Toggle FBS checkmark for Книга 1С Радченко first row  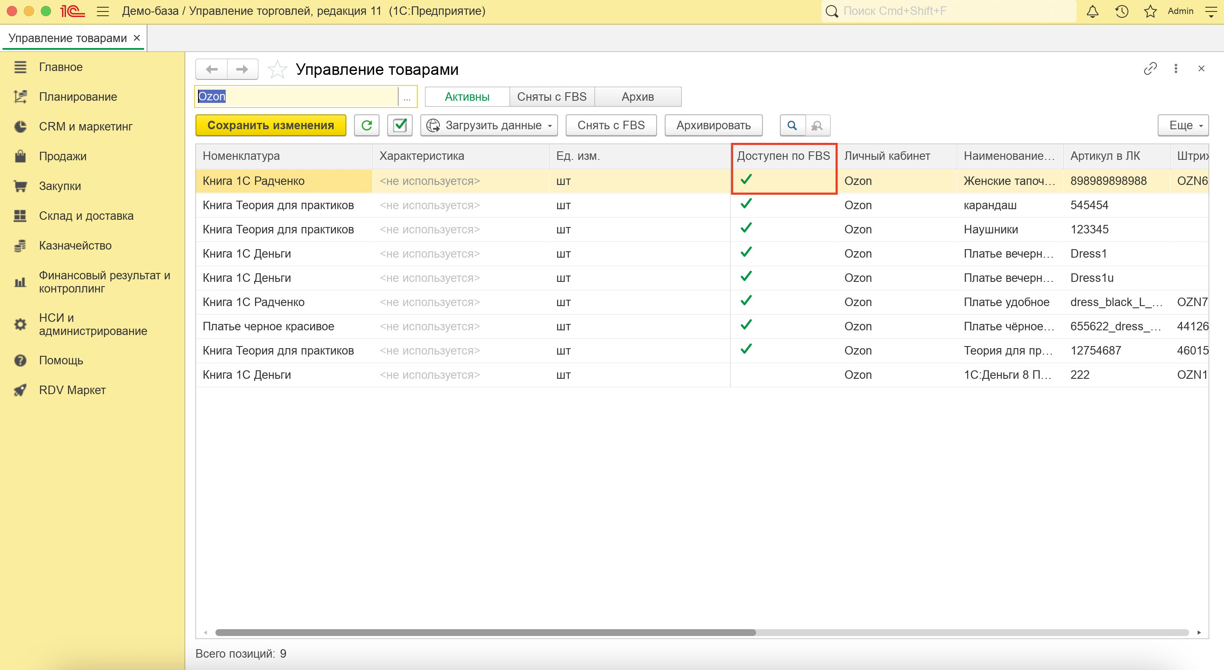tap(746, 180)
